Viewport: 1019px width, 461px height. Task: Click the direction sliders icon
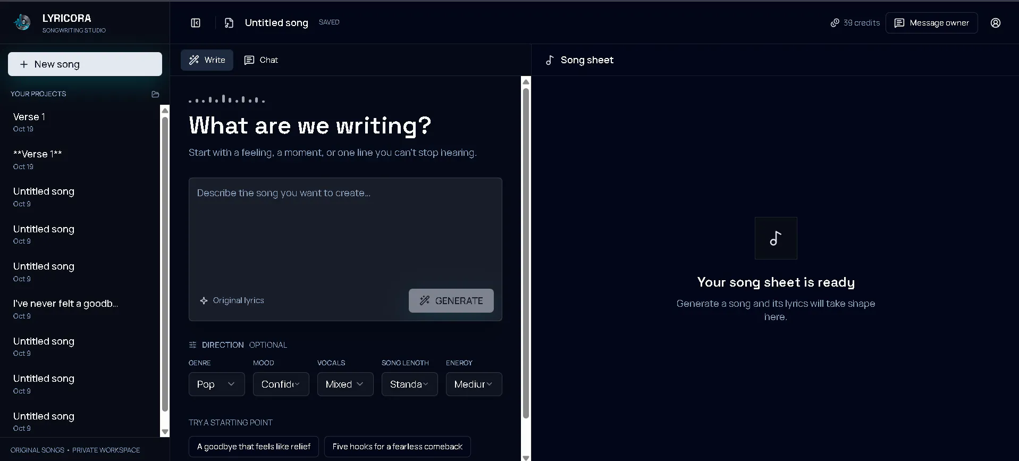coord(192,345)
